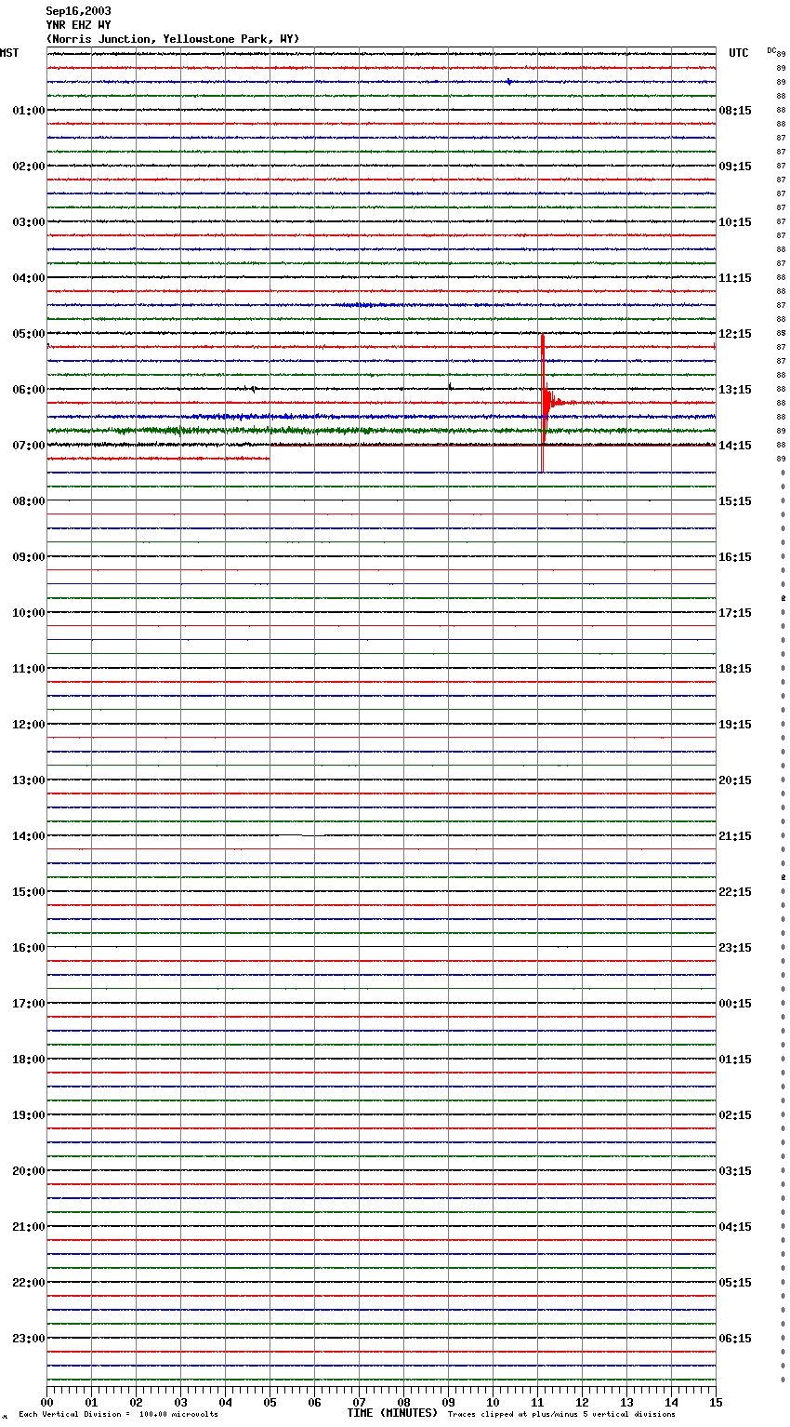Click the 01:15 UTC time label
Viewport: 790px width, 1427px height.
pos(735,1060)
